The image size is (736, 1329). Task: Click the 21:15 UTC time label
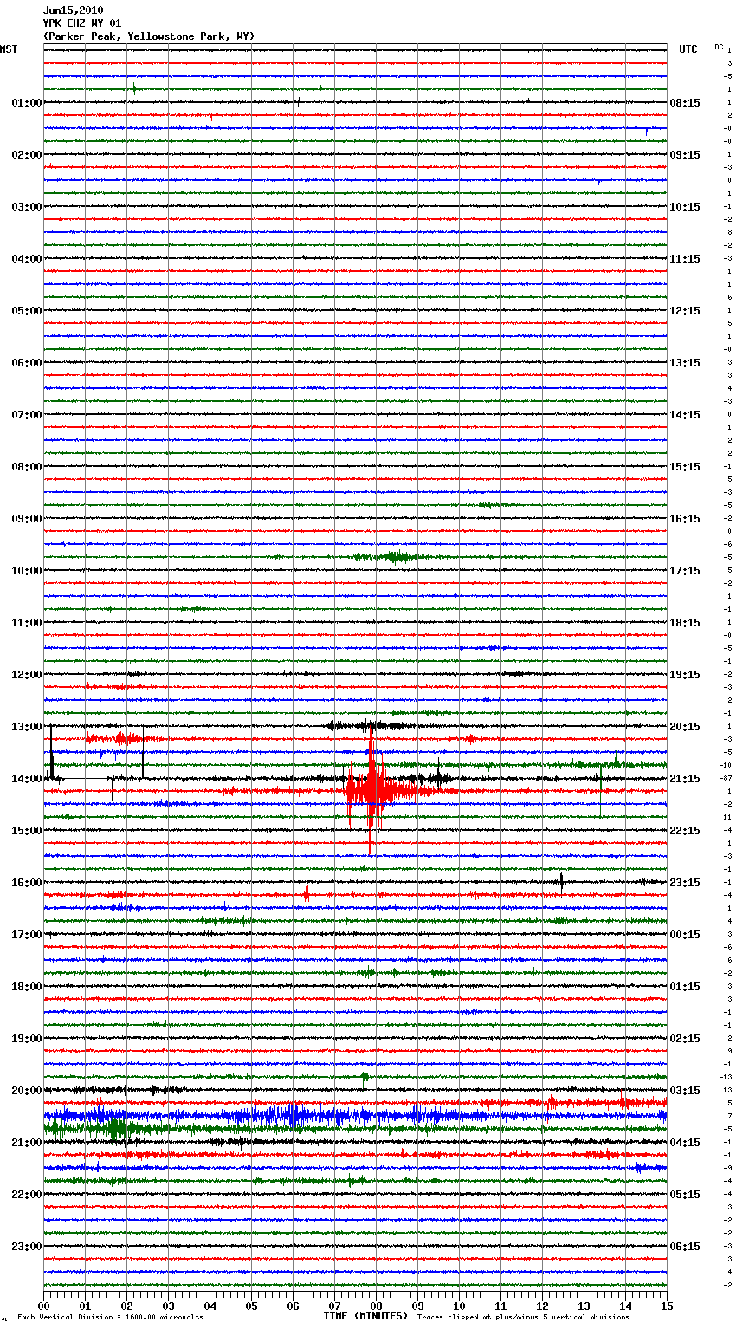coord(685,779)
